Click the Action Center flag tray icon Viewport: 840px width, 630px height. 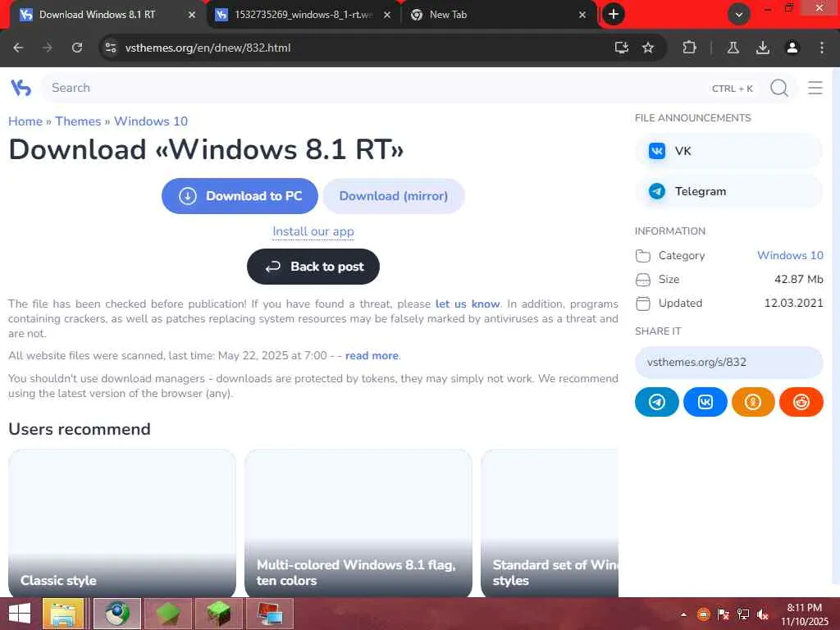click(724, 615)
